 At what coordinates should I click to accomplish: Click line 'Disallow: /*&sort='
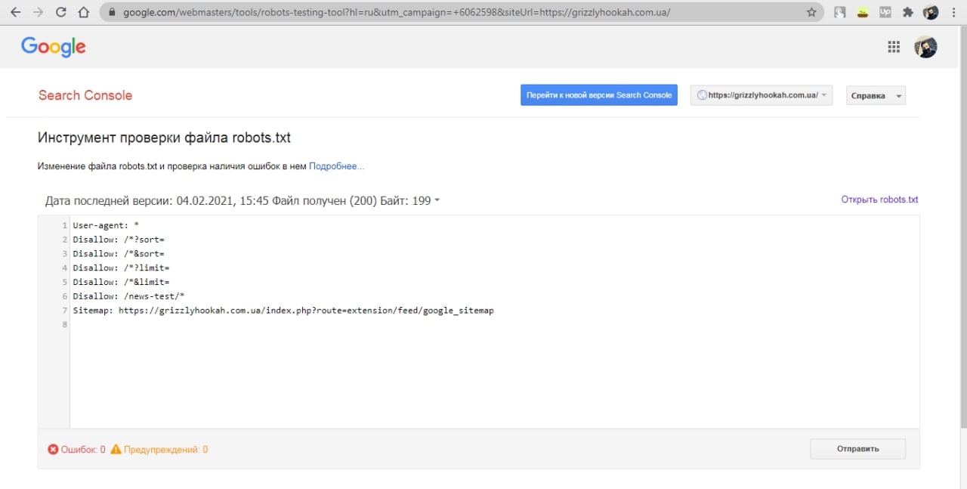tap(119, 254)
